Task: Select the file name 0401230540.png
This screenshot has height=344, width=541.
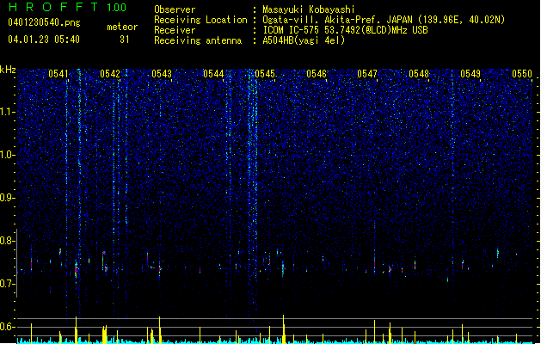Action: pyautogui.click(x=44, y=22)
